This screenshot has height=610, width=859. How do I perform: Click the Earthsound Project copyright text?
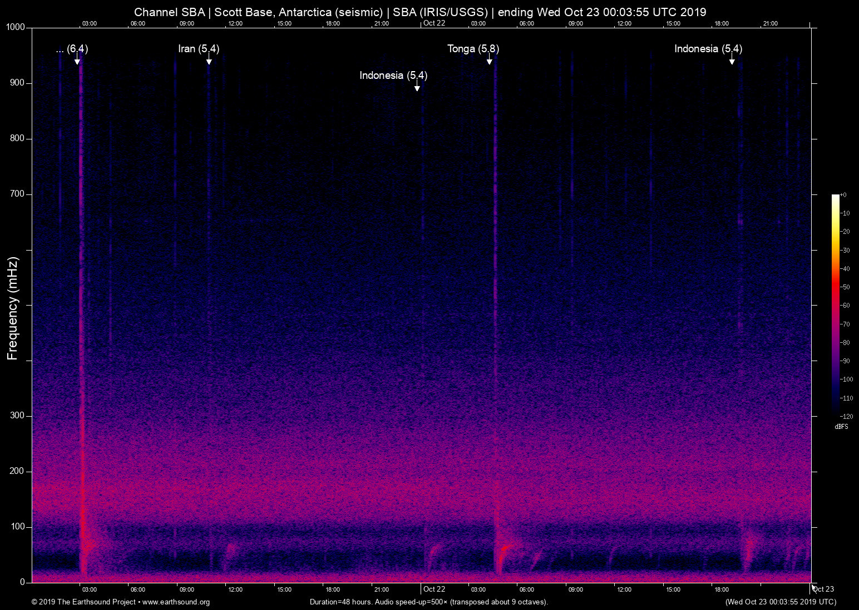click(x=83, y=602)
